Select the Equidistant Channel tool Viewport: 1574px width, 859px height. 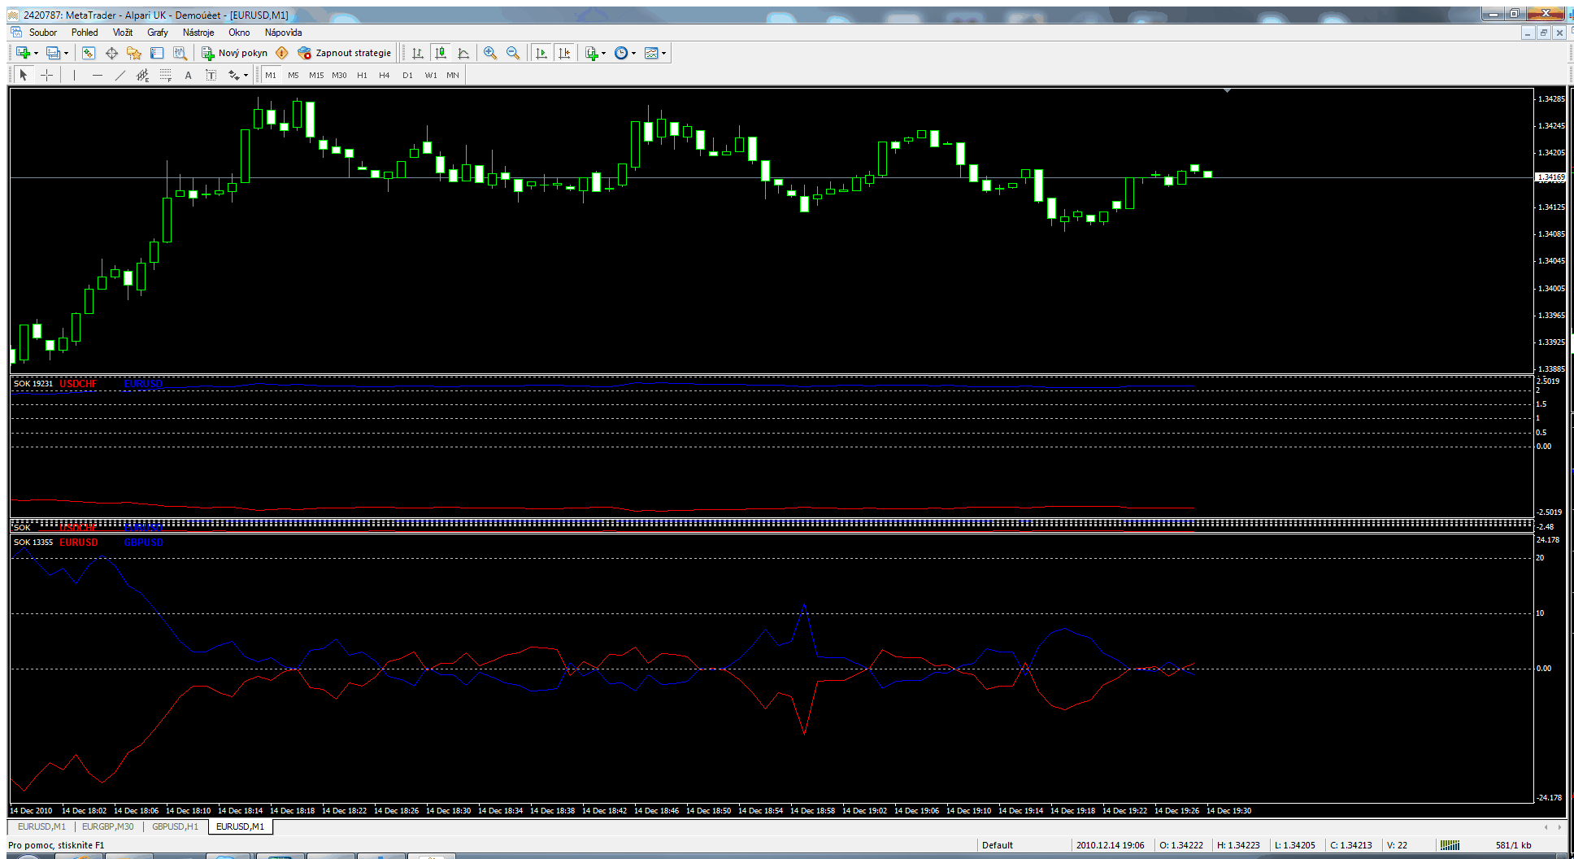[143, 75]
